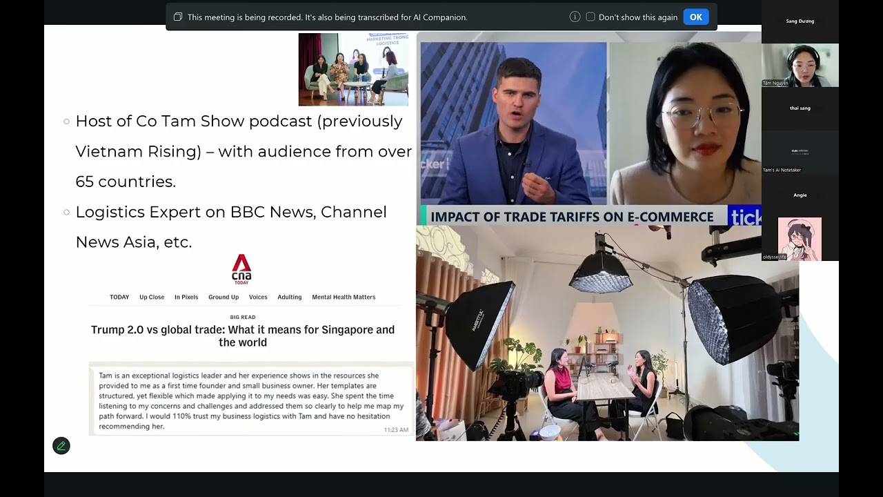Click the Logistics Expert on BBC News bullet
883x497 pixels.
click(x=231, y=227)
